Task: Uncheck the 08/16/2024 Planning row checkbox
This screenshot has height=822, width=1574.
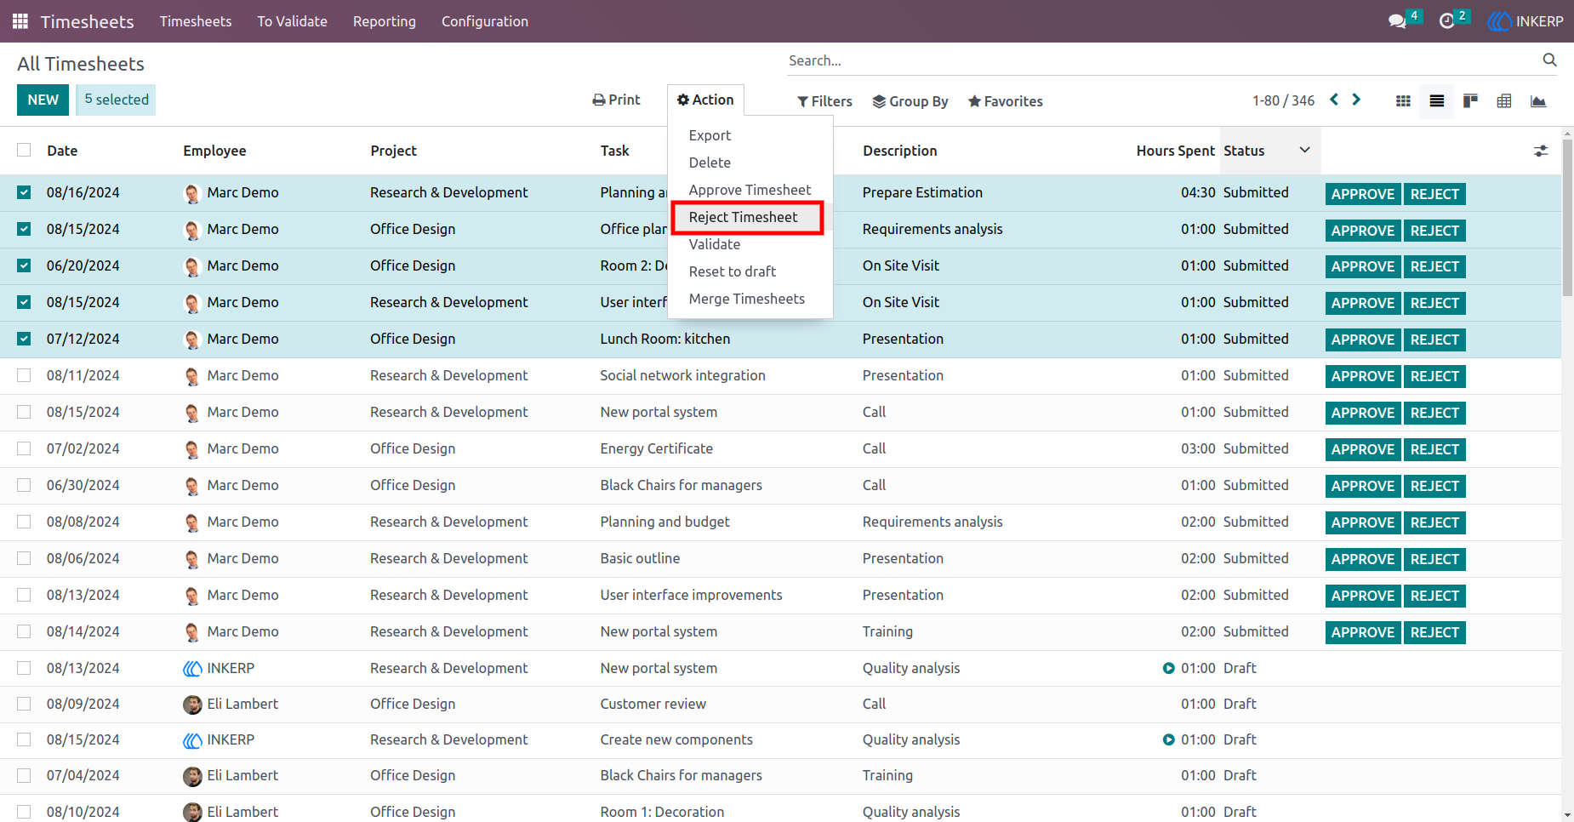Action: click(24, 192)
